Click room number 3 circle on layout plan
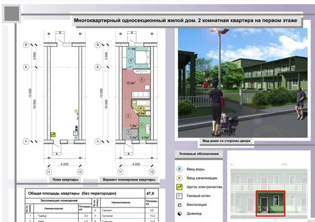 [x=142, y=125]
